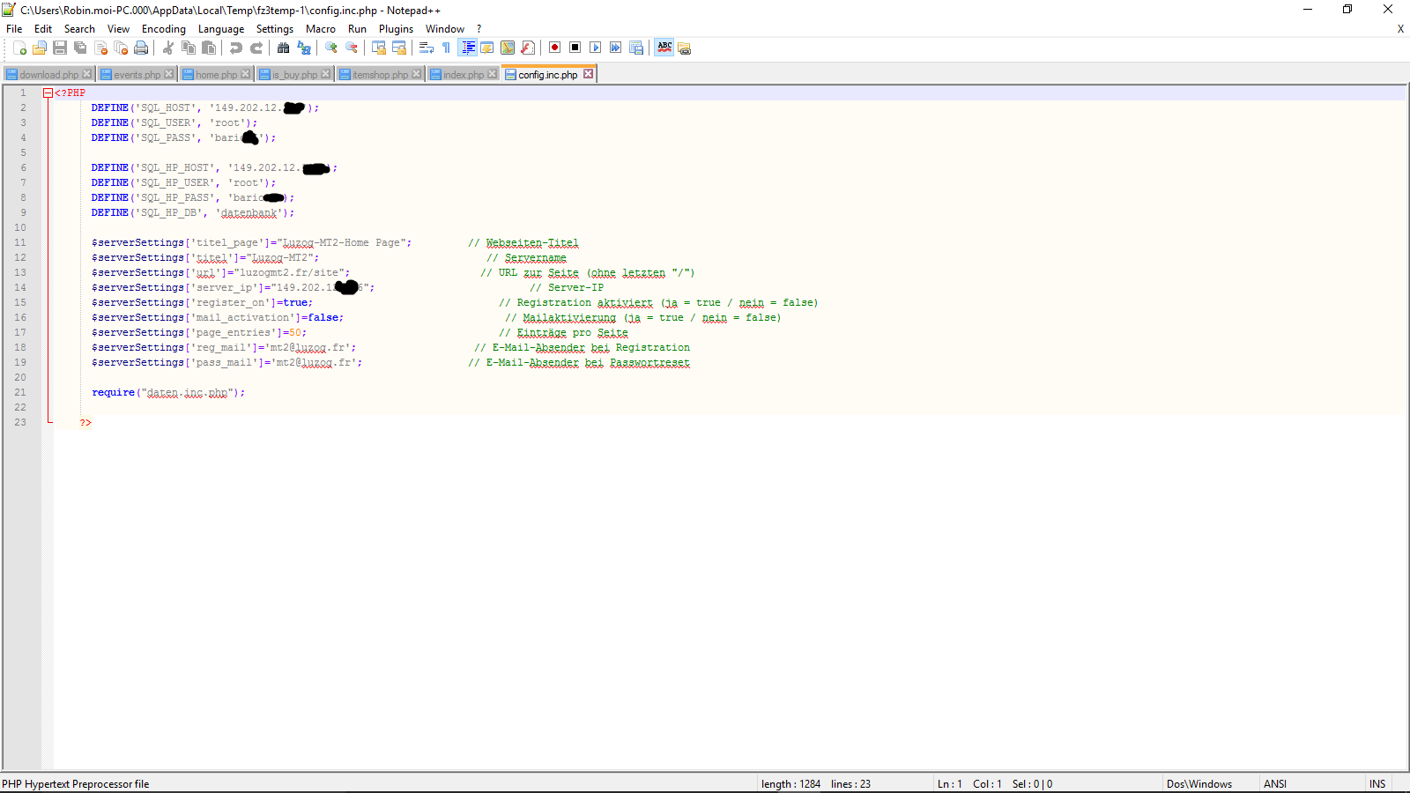Toggle synchronized vertical scrolling
The image size is (1410, 793).
379,48
